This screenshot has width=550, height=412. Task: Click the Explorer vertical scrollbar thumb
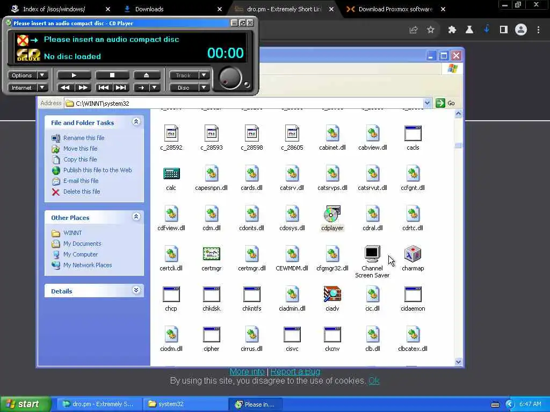pos(458,145)
